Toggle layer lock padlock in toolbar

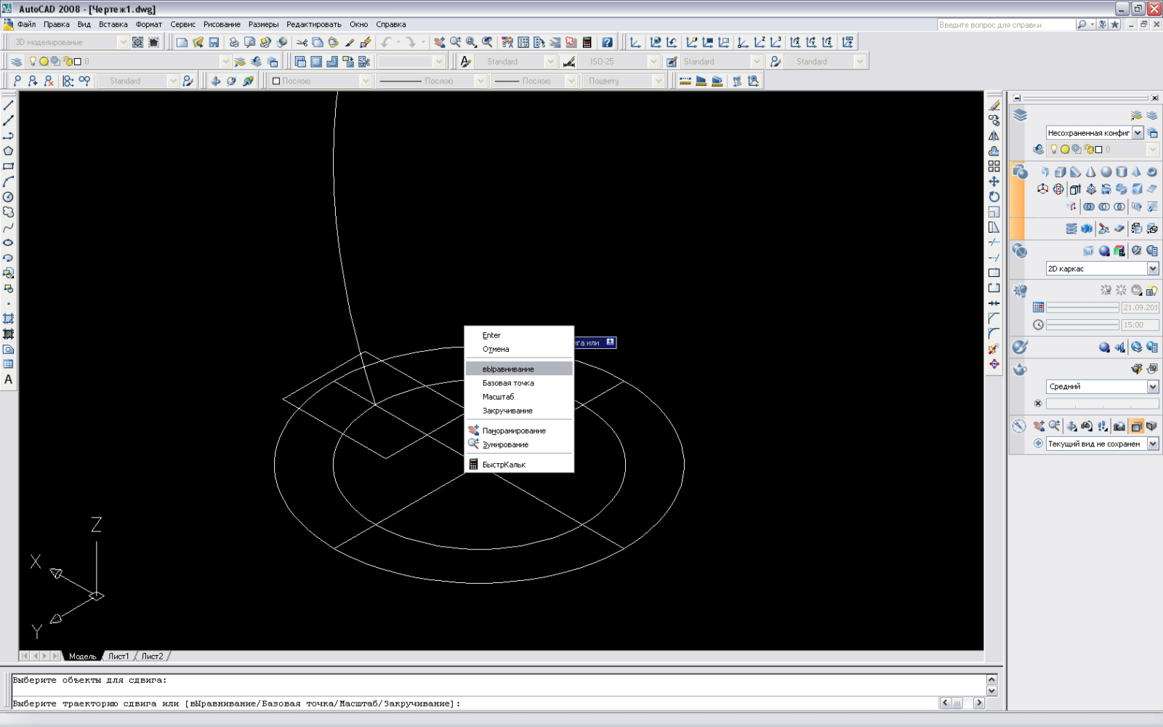point(67,62)
